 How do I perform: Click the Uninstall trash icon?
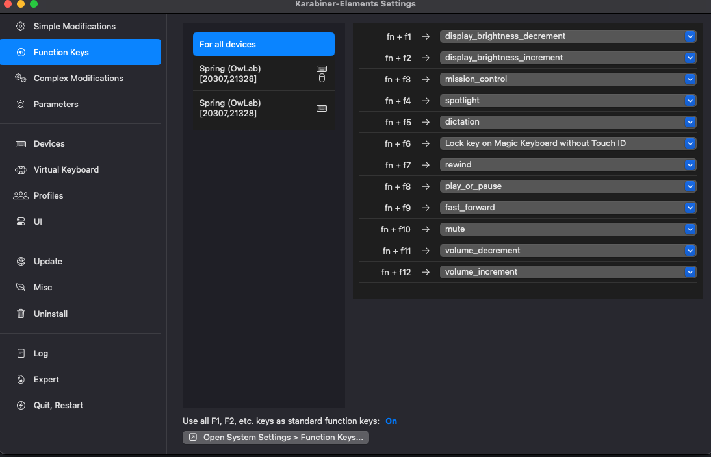21,314
